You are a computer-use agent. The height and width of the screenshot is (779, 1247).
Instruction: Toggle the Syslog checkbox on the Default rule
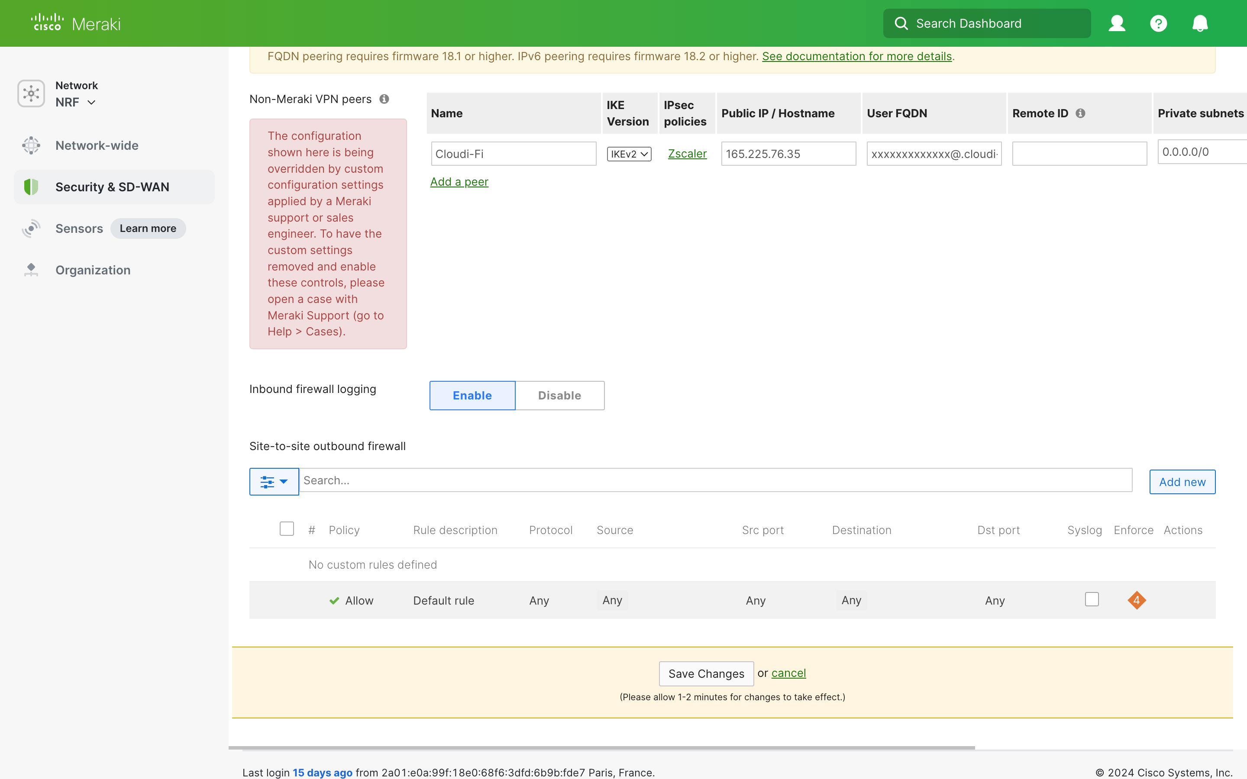point(1092,599)
